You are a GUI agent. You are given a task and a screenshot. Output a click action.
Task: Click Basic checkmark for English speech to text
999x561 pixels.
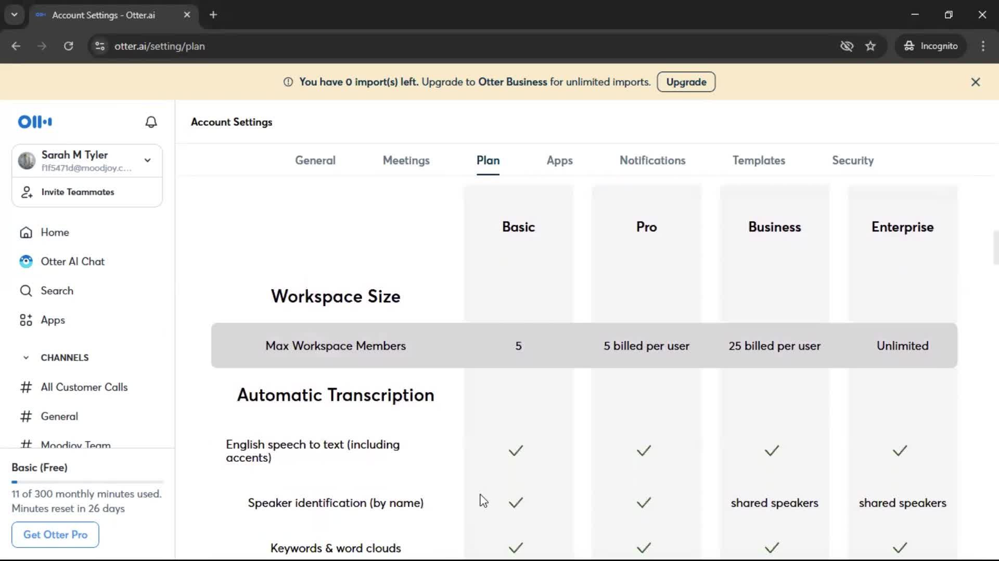[x=516, y=451]
